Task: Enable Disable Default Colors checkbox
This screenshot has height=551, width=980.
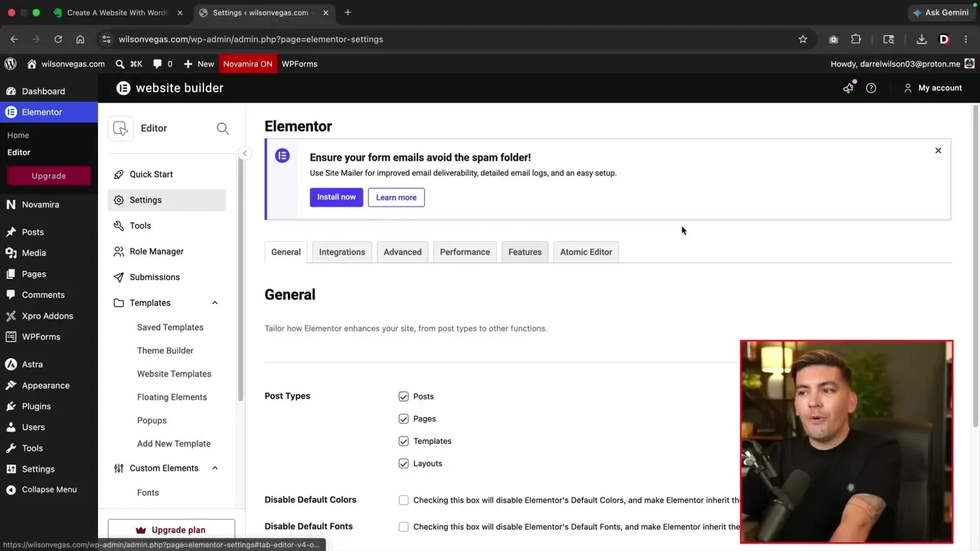Action: pos(403,500)
